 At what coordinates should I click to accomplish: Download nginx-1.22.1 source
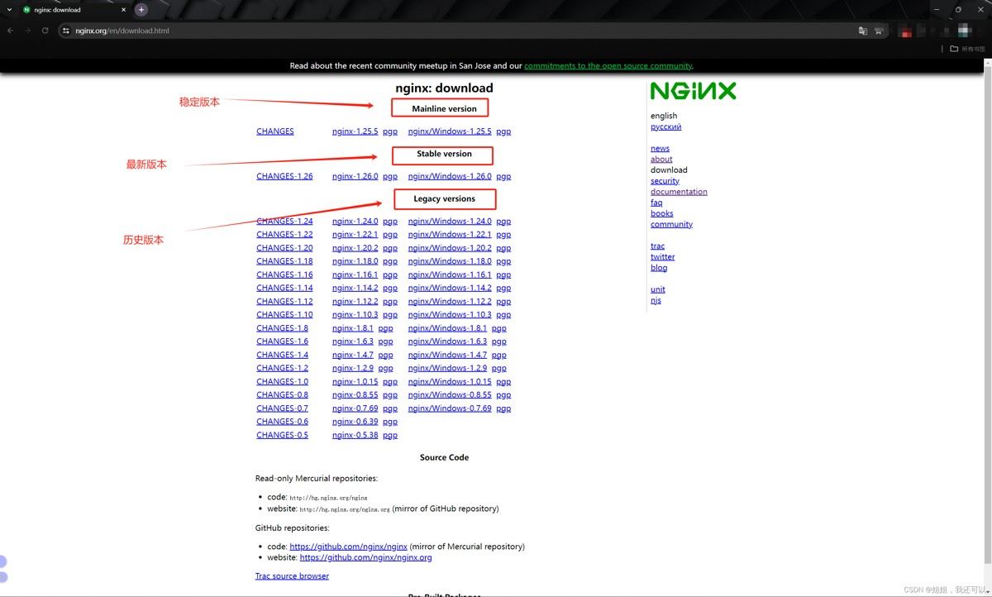[355, 234]
